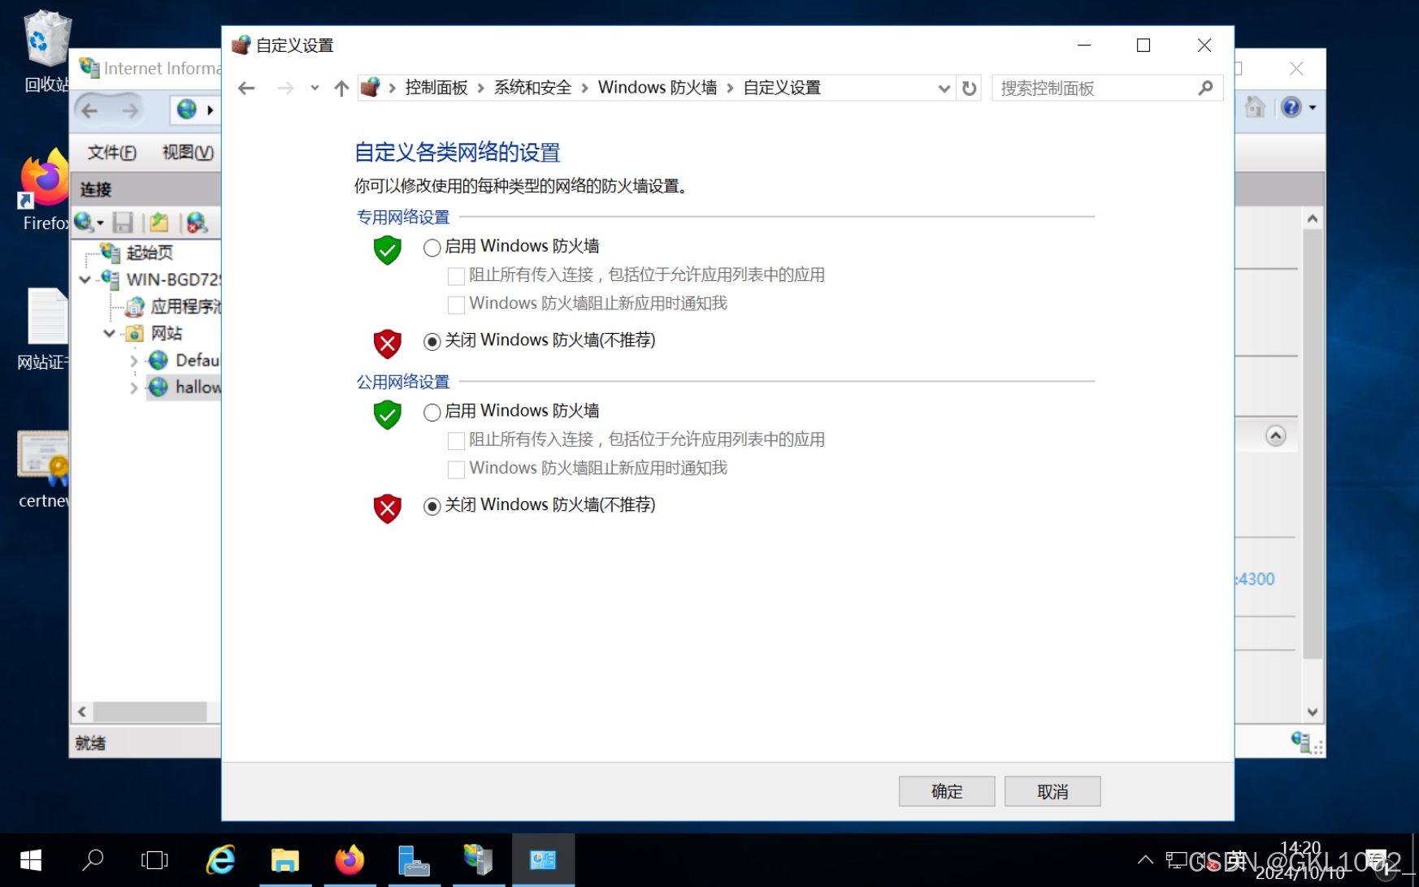
Task: Open 文件(F) menu in IIS Manager
Action: (x=111, y=153)
